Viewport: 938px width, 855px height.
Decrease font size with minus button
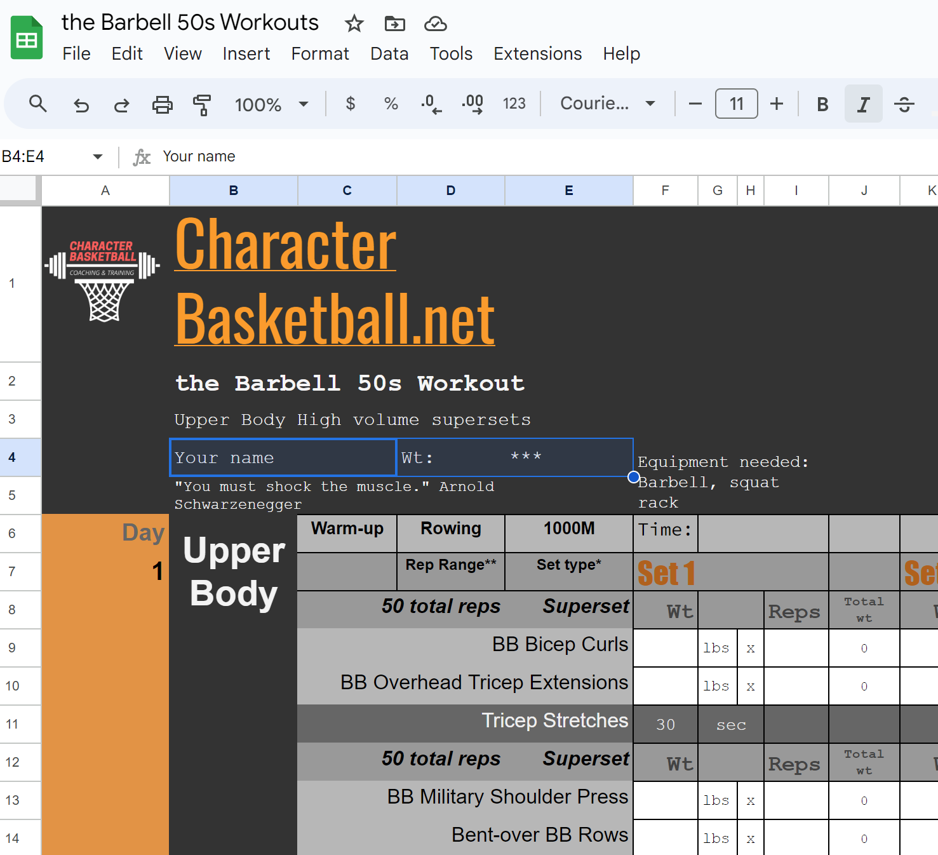tap(695, 104)
